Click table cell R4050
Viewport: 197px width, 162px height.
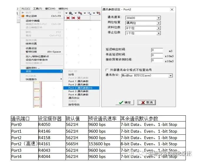[x=52, y=125]
